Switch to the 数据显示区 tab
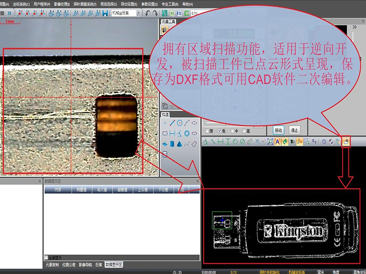Viewport: 366px width, 274px height. (113, 265)
